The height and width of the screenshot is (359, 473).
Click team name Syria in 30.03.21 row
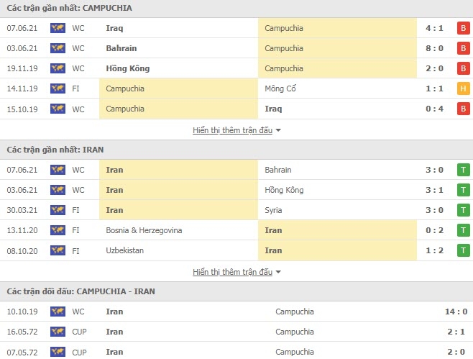click(x=273, y=210)
